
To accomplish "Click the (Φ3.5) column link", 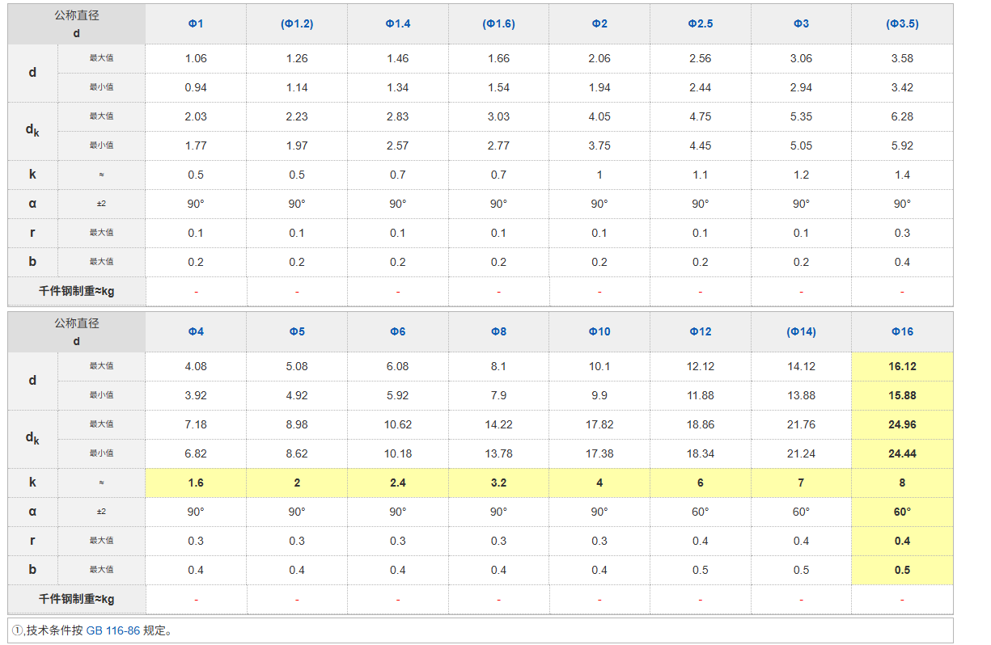I will (902, 24).
